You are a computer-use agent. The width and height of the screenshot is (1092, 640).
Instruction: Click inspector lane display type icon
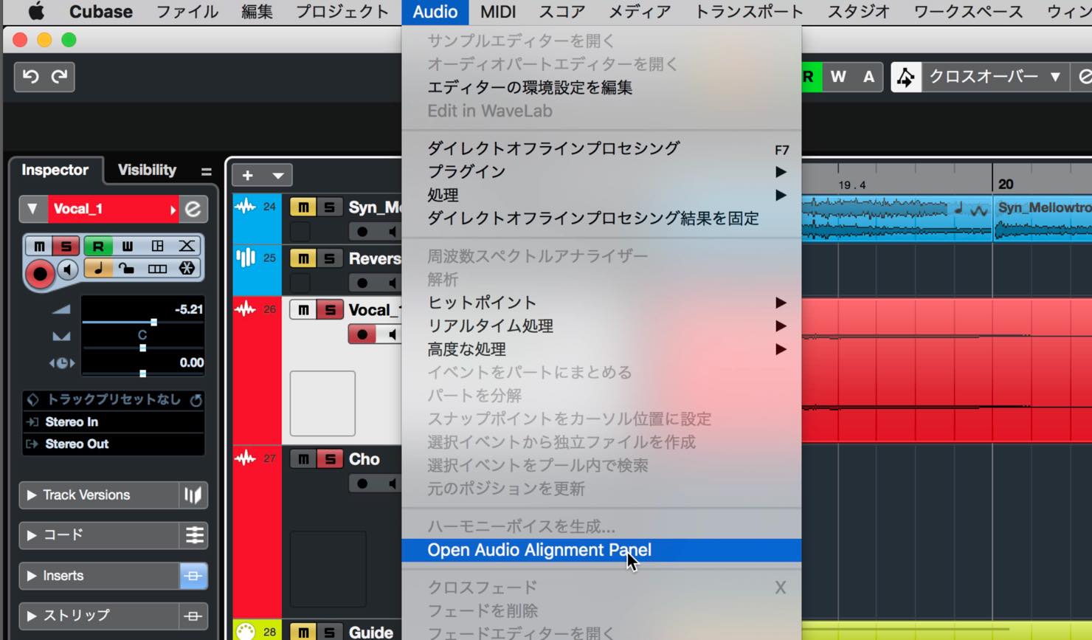pyautogui.click(x=157, y=246)
